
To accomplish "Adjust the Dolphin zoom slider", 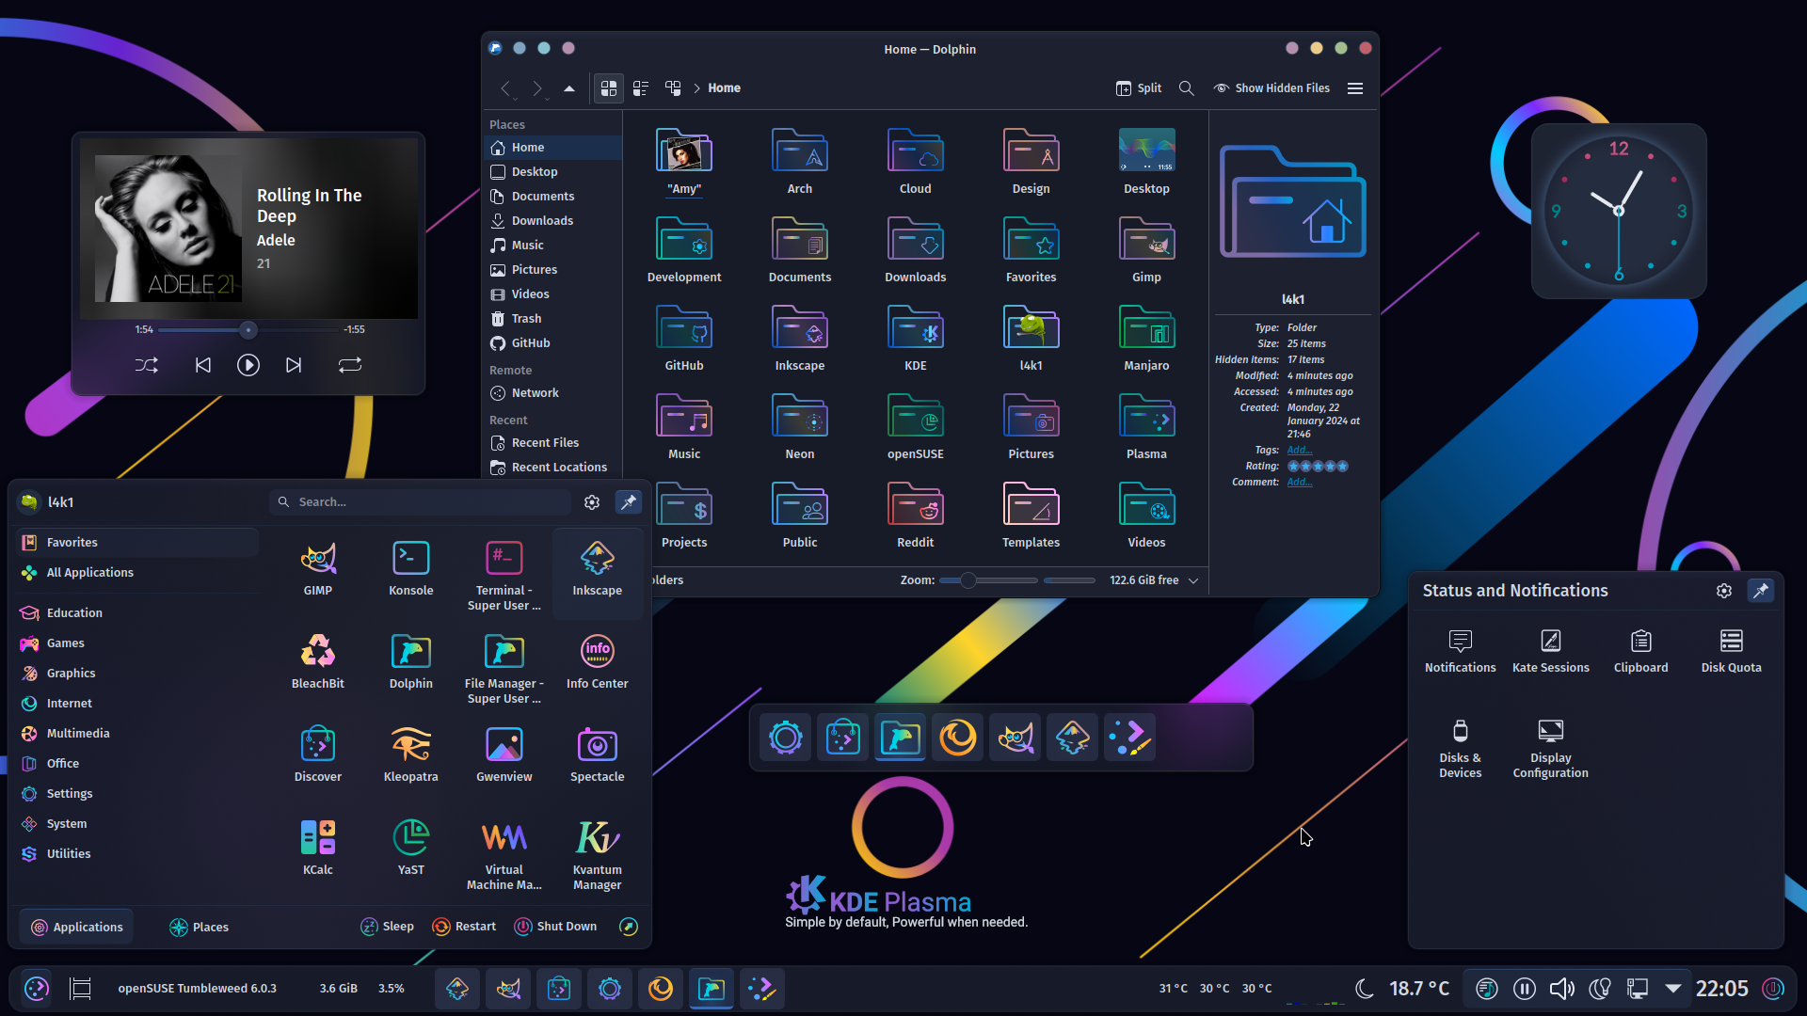I will tap(987, 580).
